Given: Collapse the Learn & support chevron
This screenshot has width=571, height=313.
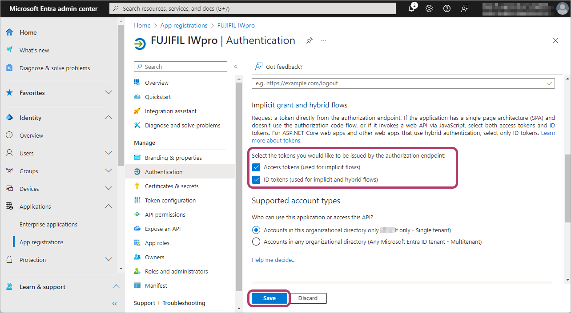Looking at the screenshot, I should [x=115, y=287].
